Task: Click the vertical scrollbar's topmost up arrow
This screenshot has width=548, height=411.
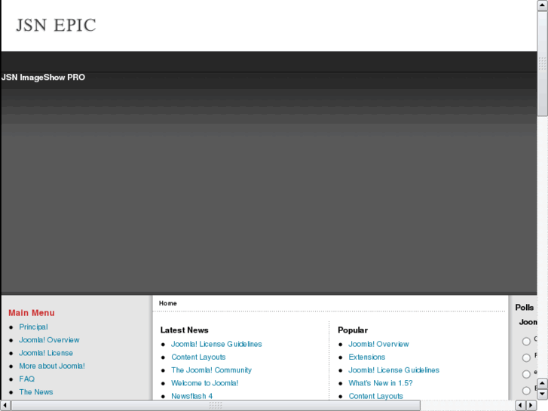Action: pos(543,5)
